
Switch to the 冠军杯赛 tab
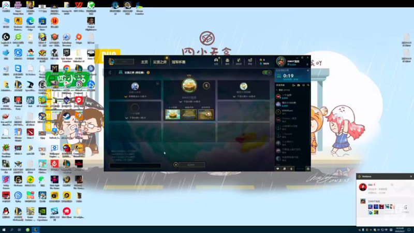click(179, 62)
